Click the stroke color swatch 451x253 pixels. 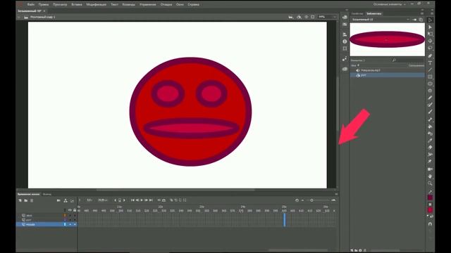click(x=430, y=197)
